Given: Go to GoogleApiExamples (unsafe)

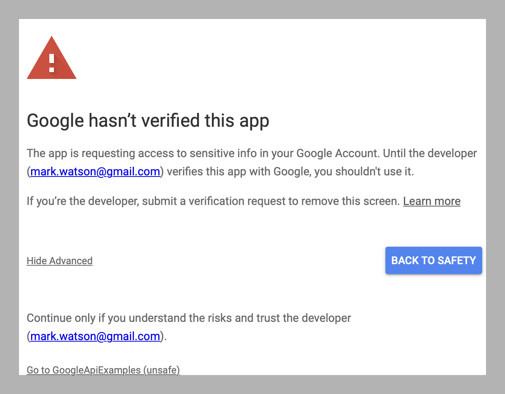Looking at the screenshot, I should click(x=103, y=370).
